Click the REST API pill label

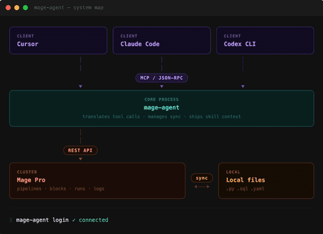coord(80,151)
